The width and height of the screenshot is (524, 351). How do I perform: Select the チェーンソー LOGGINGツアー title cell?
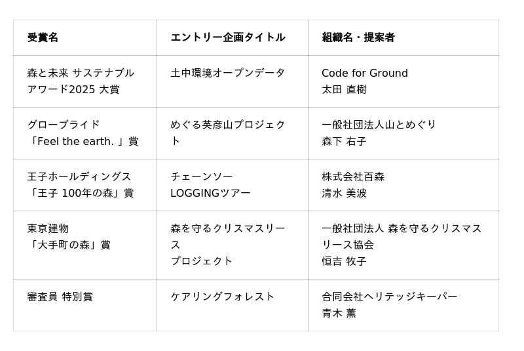point(211,184)
